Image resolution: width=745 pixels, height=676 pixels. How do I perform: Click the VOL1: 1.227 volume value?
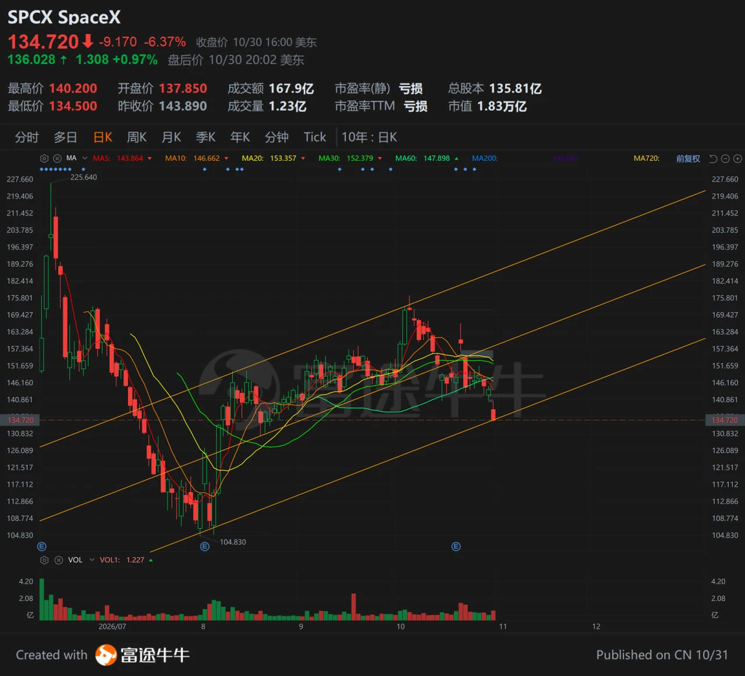(x=122, y=560)
